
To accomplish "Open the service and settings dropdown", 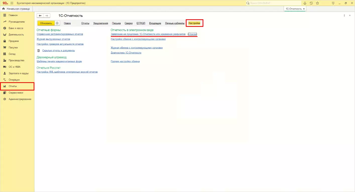I will click(x=333, y=3).
